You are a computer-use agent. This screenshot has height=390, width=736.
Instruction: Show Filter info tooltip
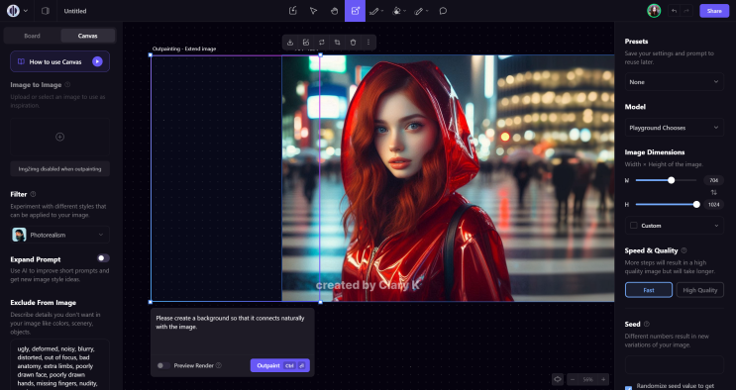click(x=33, y=194)
